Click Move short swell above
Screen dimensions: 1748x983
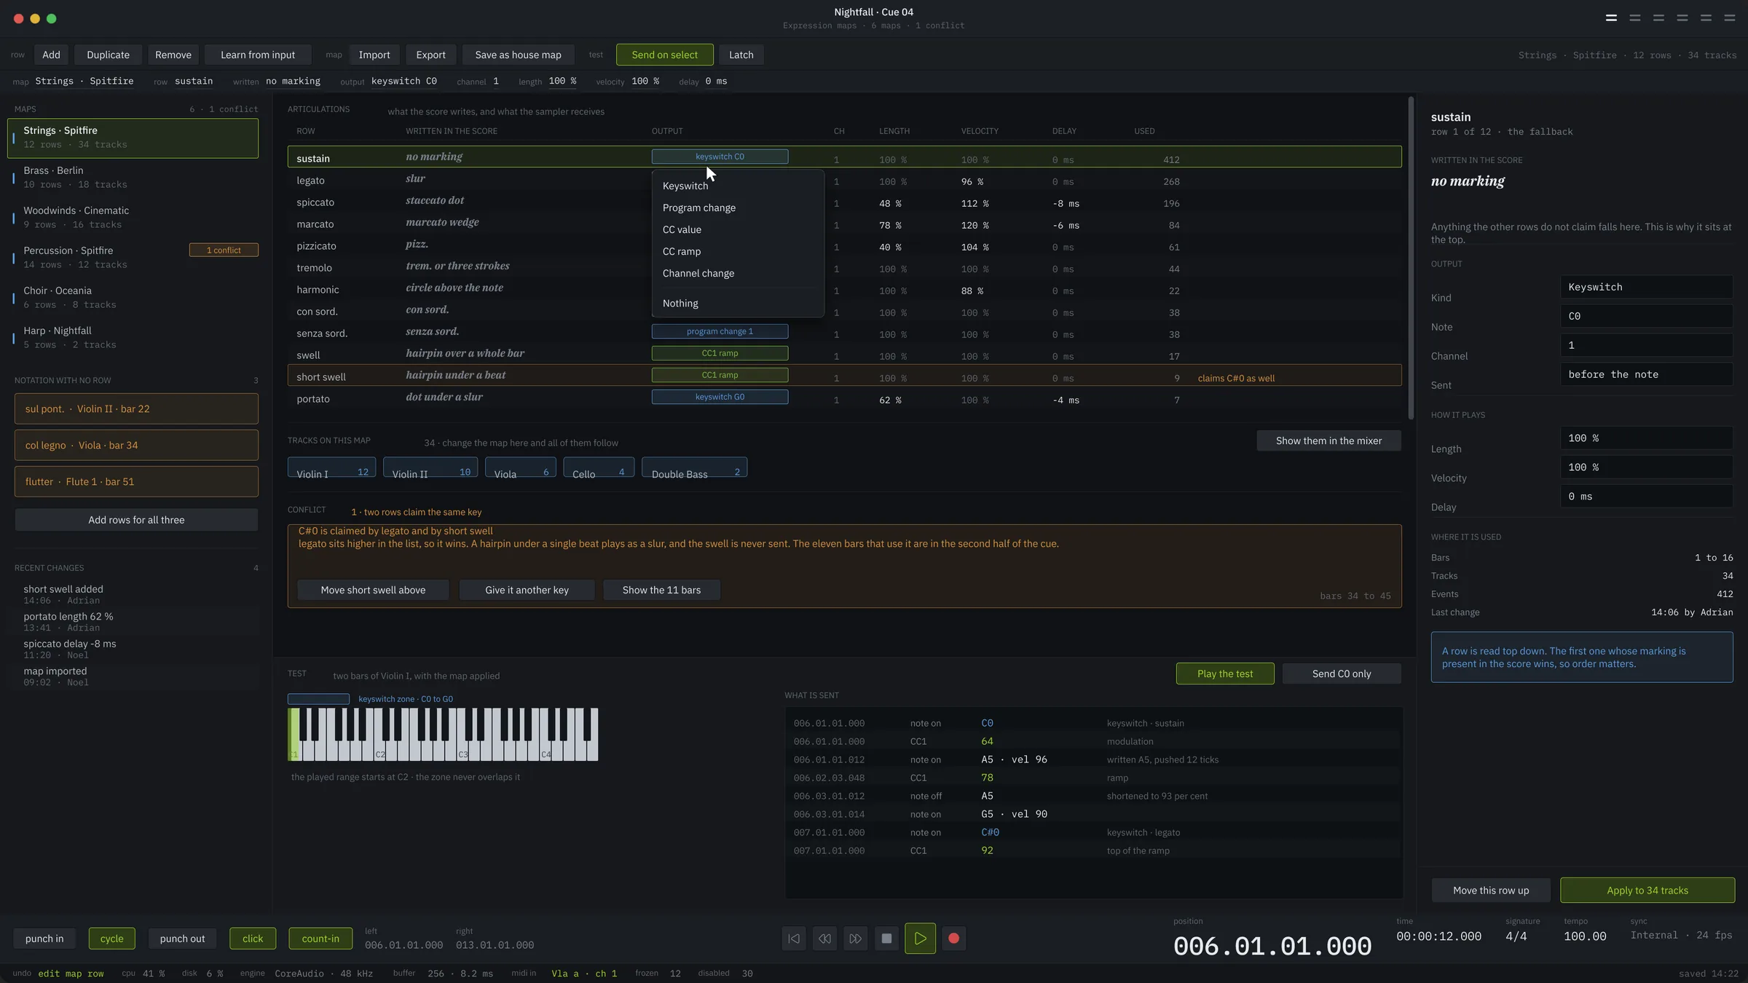pyautogui.click(x=373, y=590)
